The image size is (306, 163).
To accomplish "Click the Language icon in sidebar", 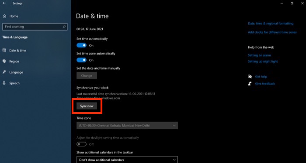I will tap(4, 72).
